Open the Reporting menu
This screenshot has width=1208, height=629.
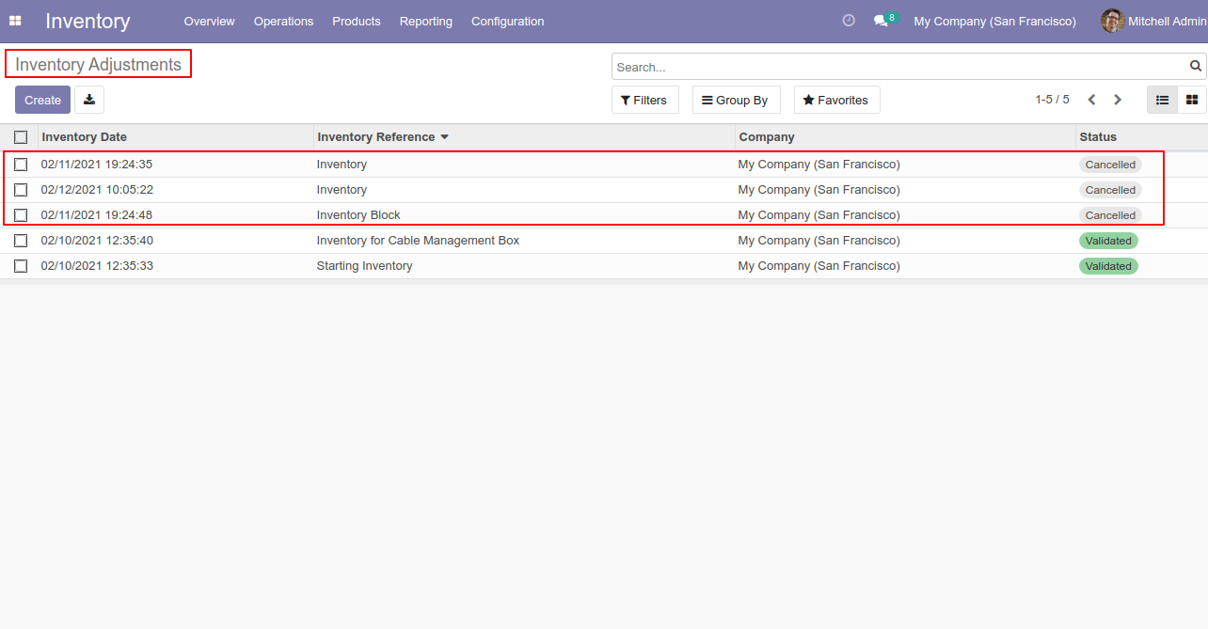coord(425,21)
